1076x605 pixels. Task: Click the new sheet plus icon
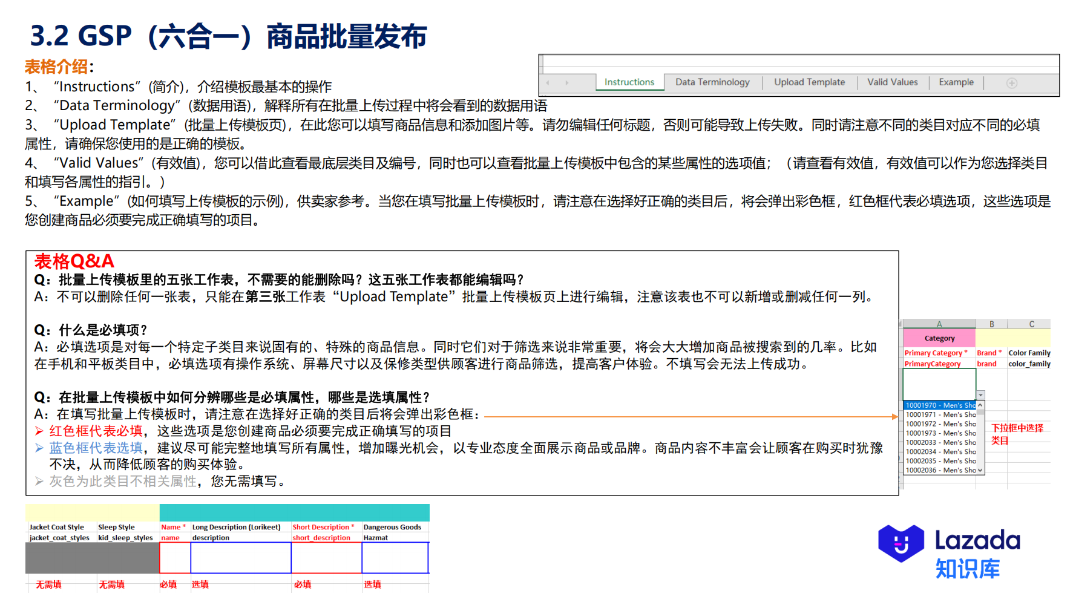click(x=1012, y=83)
